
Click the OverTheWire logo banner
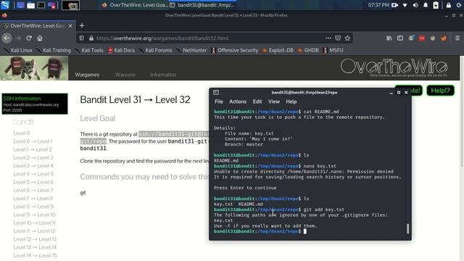[394, 67]
